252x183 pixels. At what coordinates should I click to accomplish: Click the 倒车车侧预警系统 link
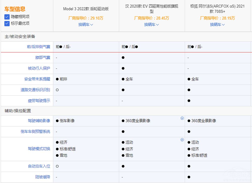click(35, 132)
